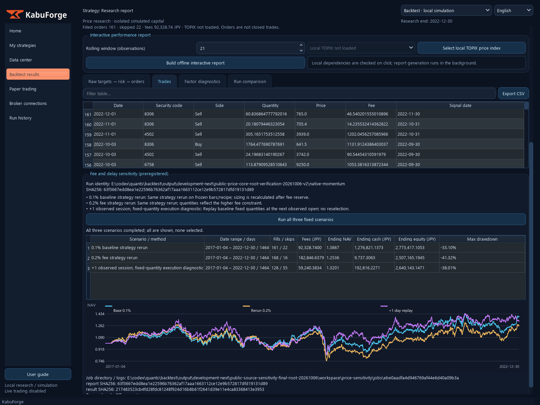
Task: Export the trades table as CSV
Action: click(x=513, y=93)
